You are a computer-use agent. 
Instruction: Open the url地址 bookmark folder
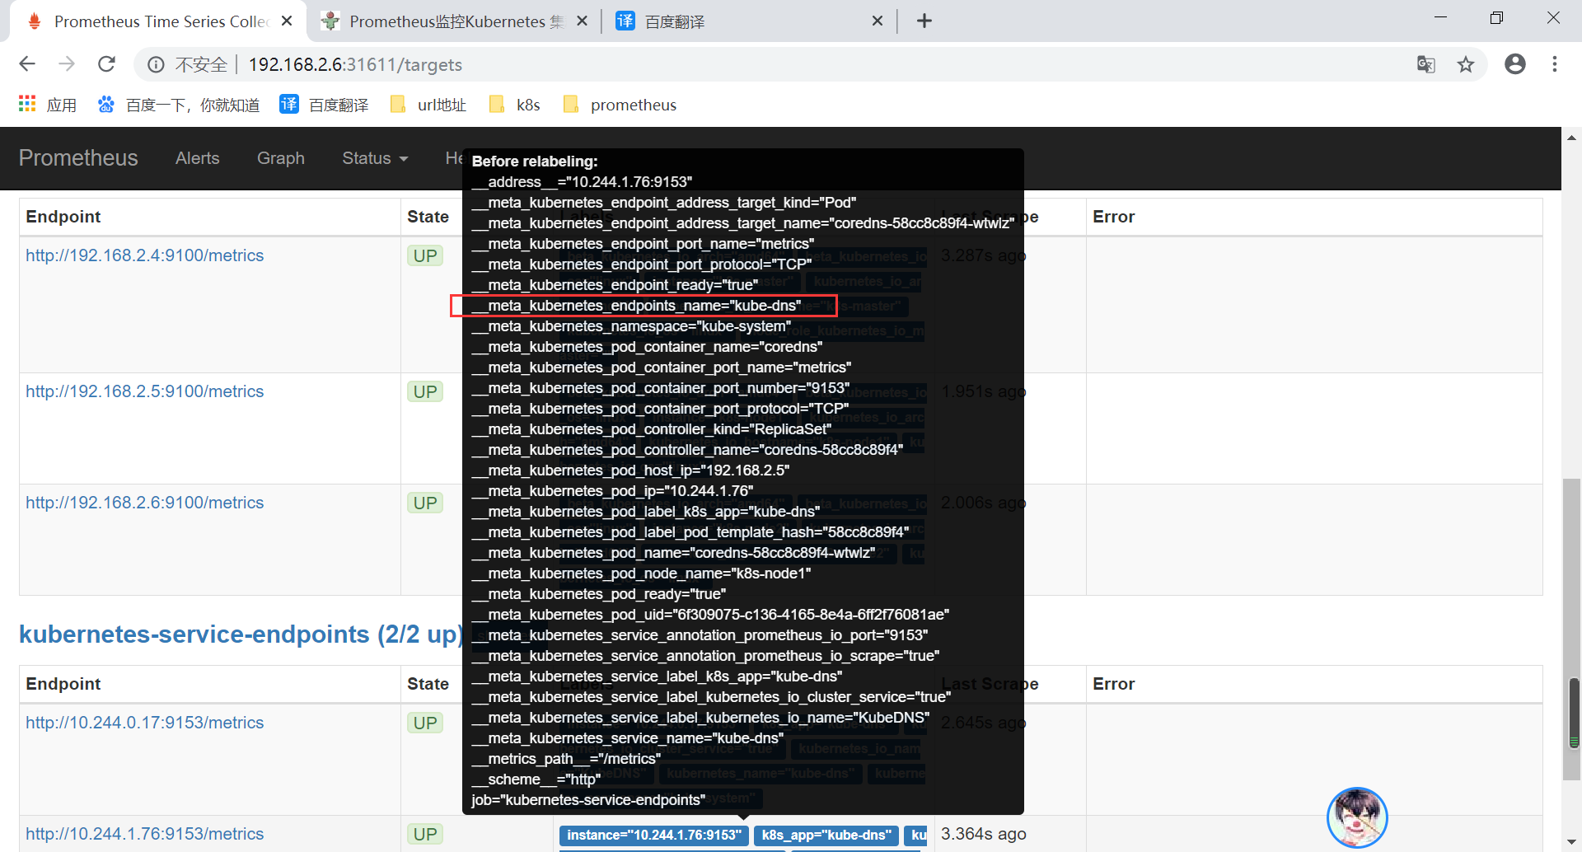428,105
